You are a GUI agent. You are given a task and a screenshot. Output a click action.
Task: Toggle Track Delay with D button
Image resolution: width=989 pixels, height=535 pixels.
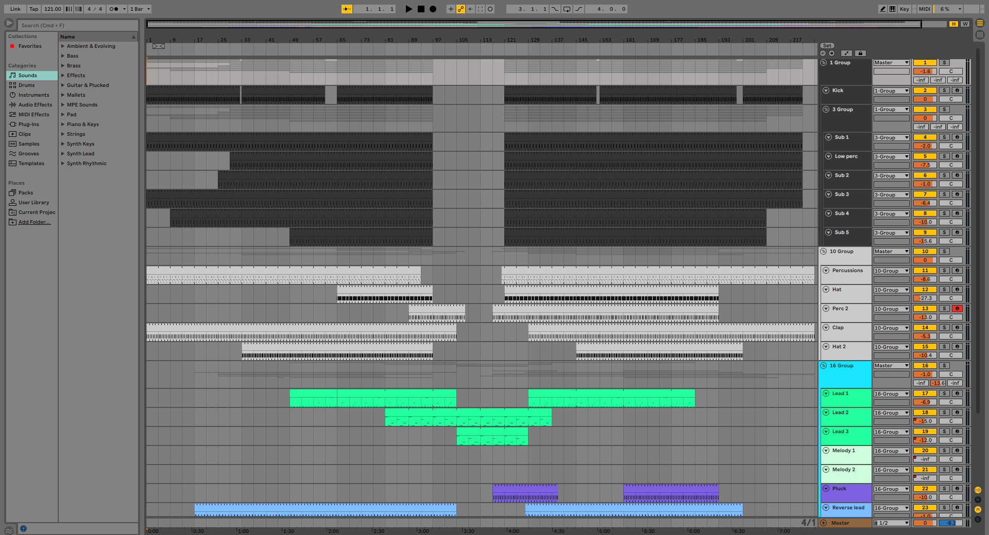point(978,519)
